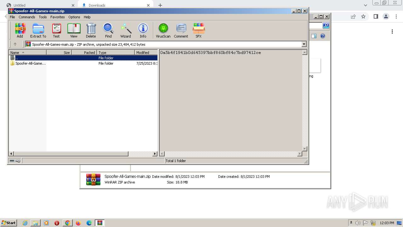Open Firefox from the taskbar
Viewport: 403px width, 227px height.
pyautogui.click(x=78, y=223)
